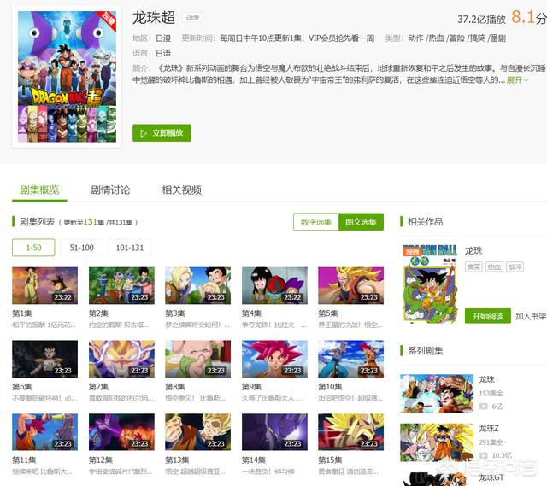Click the 龙珠 manga title
Viewport: 547px width, 486px height.
tap(473, 250)
